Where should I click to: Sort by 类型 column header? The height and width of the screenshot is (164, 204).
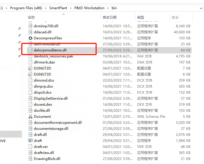pos(141,17)
